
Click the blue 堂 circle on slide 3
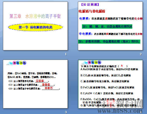pos(18,63)
